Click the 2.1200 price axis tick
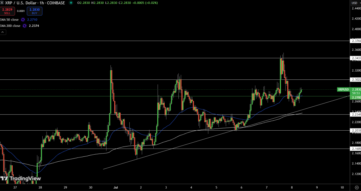This screenshot has width=361, height=191. (356, 174)
